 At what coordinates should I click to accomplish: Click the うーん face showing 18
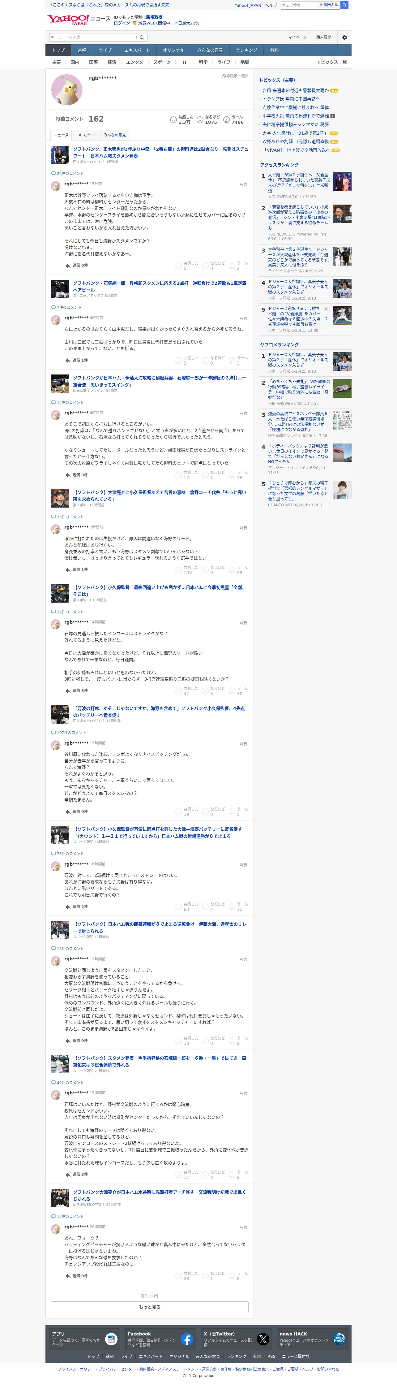click(x=232, y=475)
